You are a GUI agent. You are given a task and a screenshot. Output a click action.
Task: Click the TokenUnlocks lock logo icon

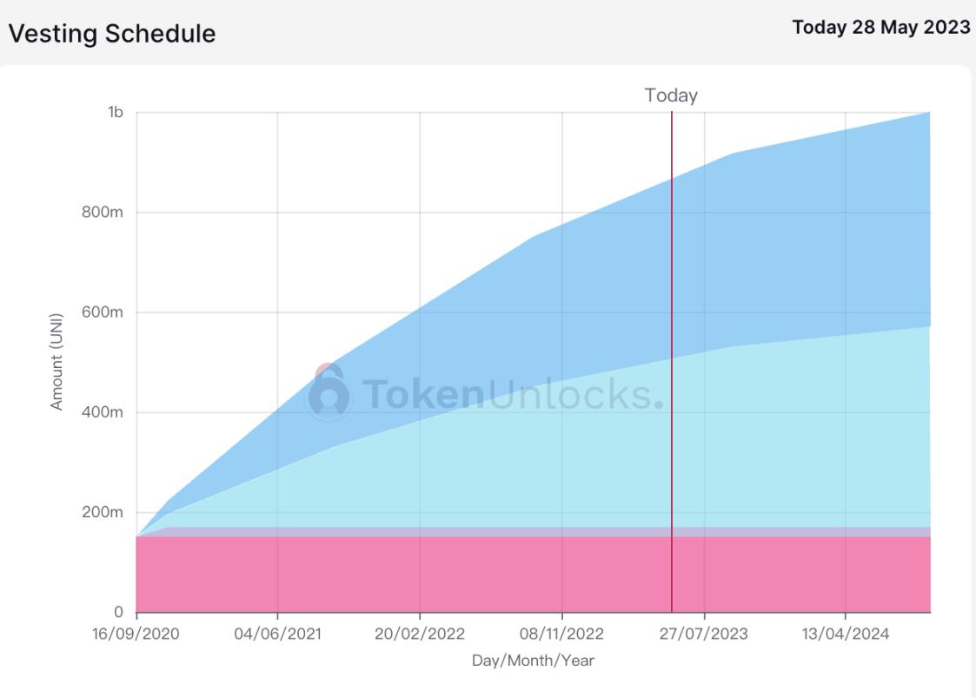(x=329, y=394)
